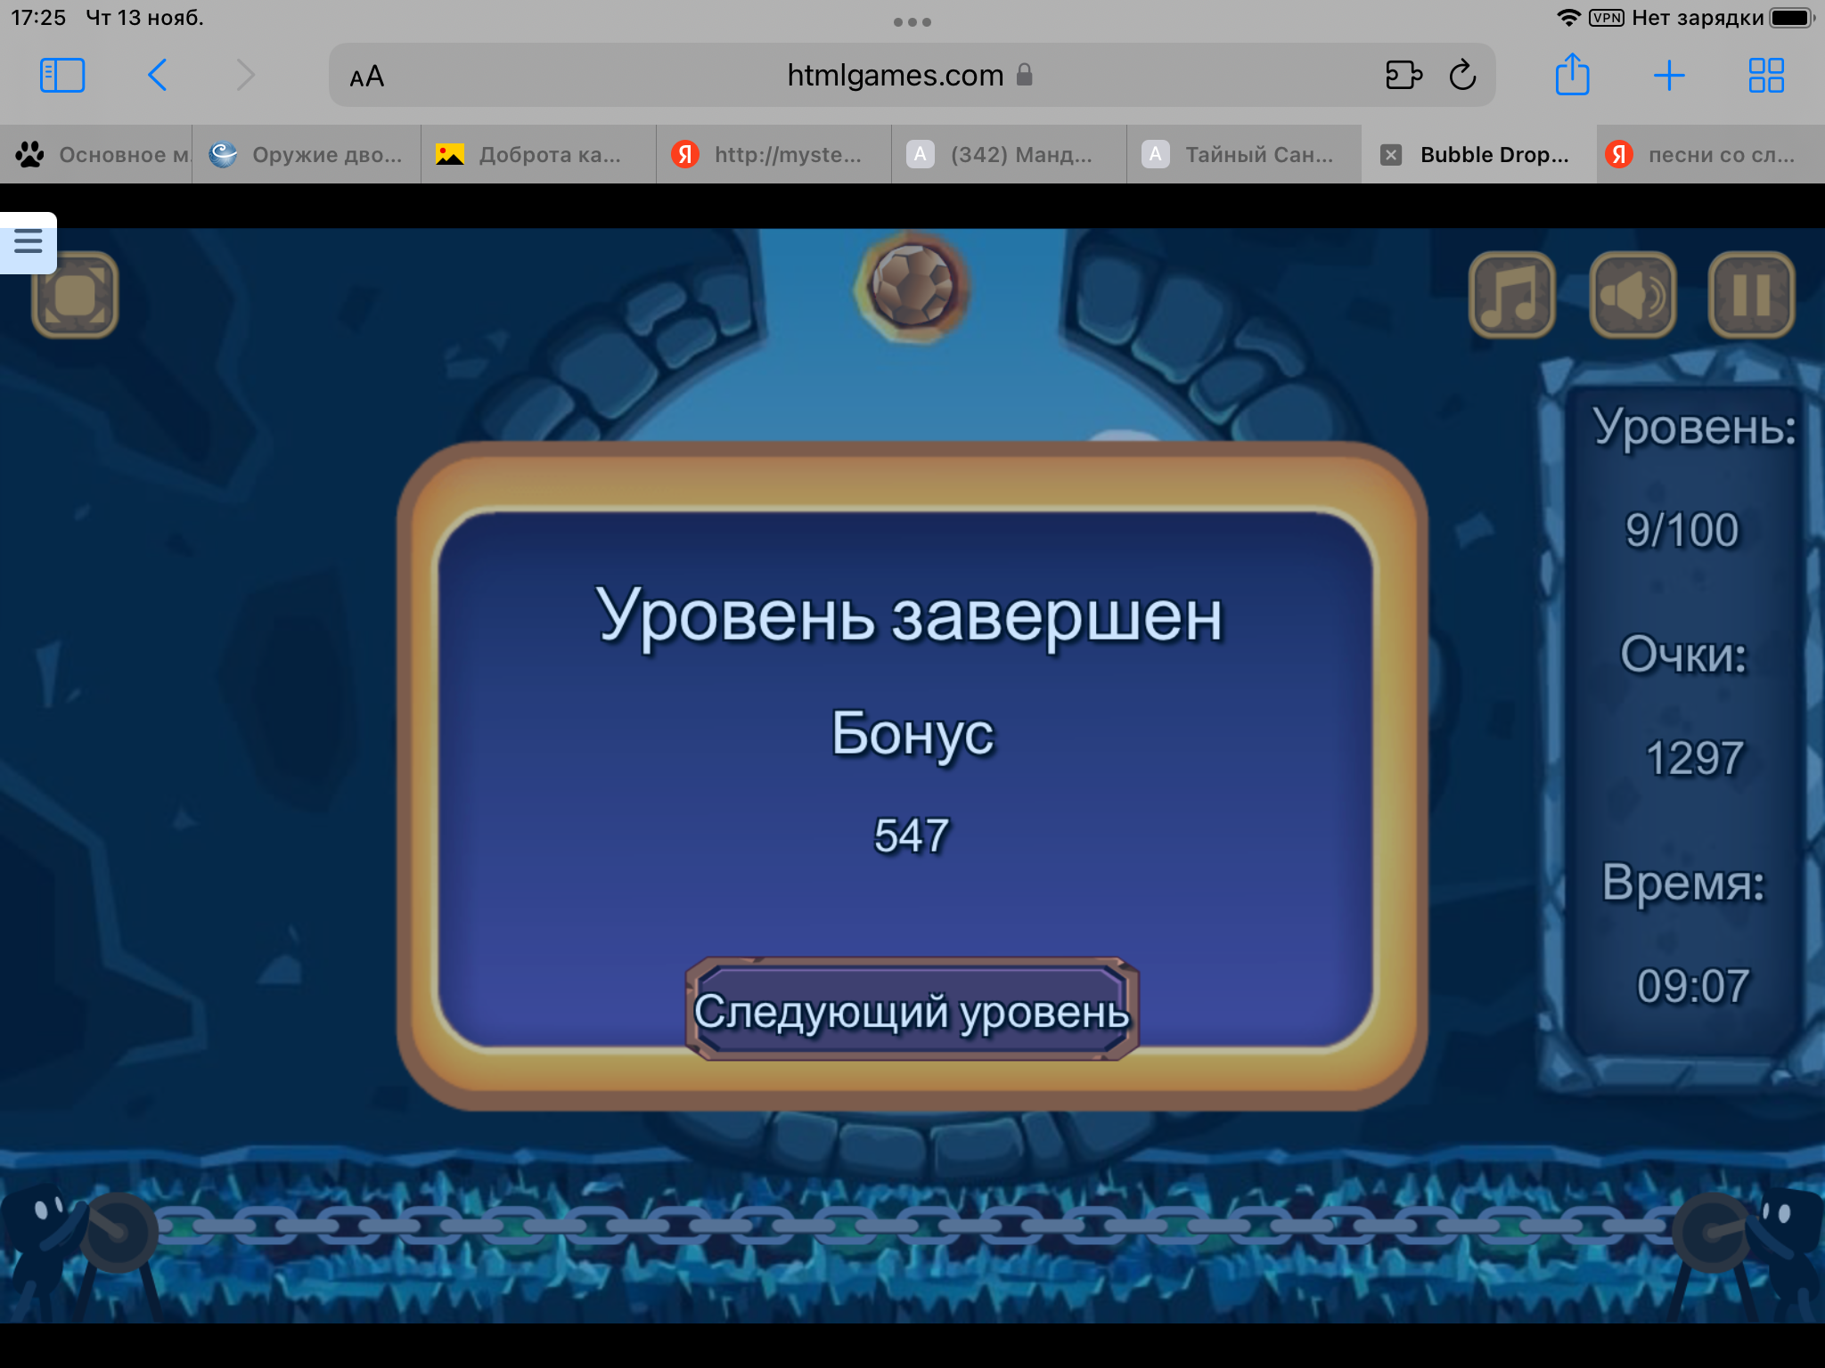Viewport: 1825px width, 1368px height.
Task: Go back to previous page
Action: [x=158, y=76]
